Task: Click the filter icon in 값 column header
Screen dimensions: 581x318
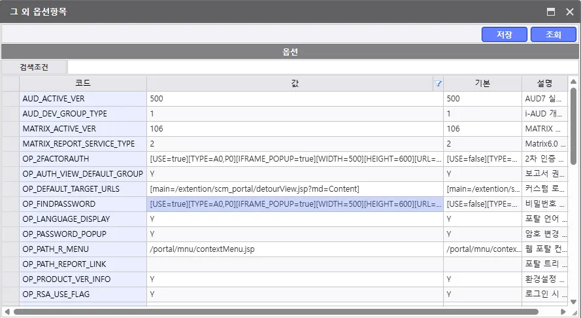Action: point(438,84)
